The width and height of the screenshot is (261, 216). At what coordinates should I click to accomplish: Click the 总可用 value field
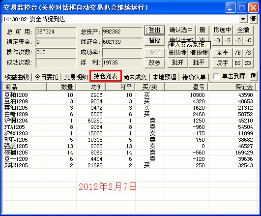click(x=56, y=32)
